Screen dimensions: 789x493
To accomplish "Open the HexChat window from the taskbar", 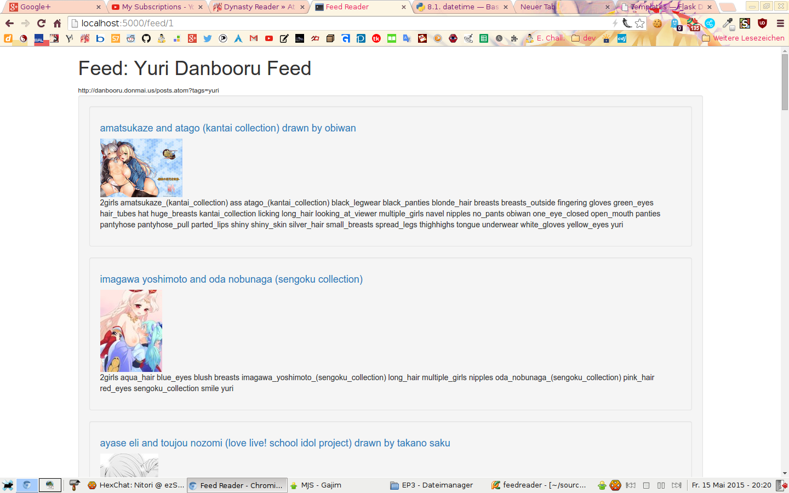I will (136, 485).
